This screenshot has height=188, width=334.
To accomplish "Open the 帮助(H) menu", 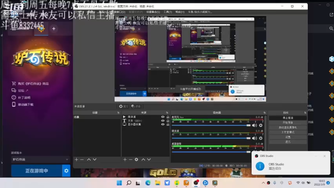I will pos(180,12).
